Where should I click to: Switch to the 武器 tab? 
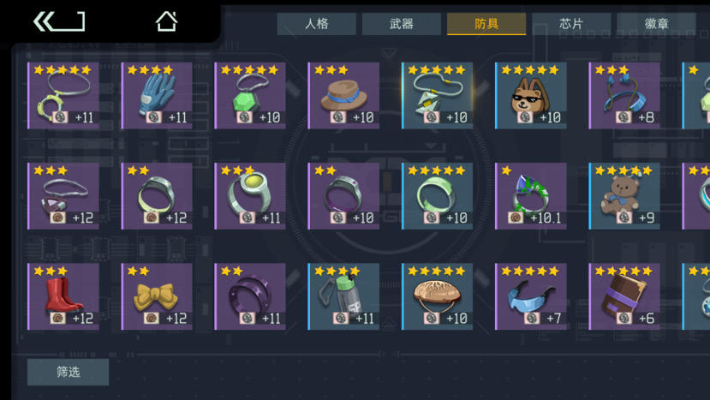401,24
